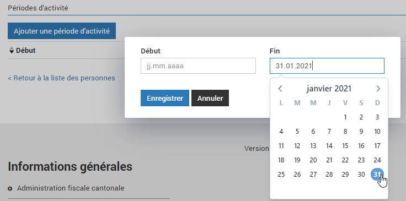Click the Administration fiscale cantonale bullet icon
The height and width of the screenshot is (201, 406).
(x=10, y=188)
